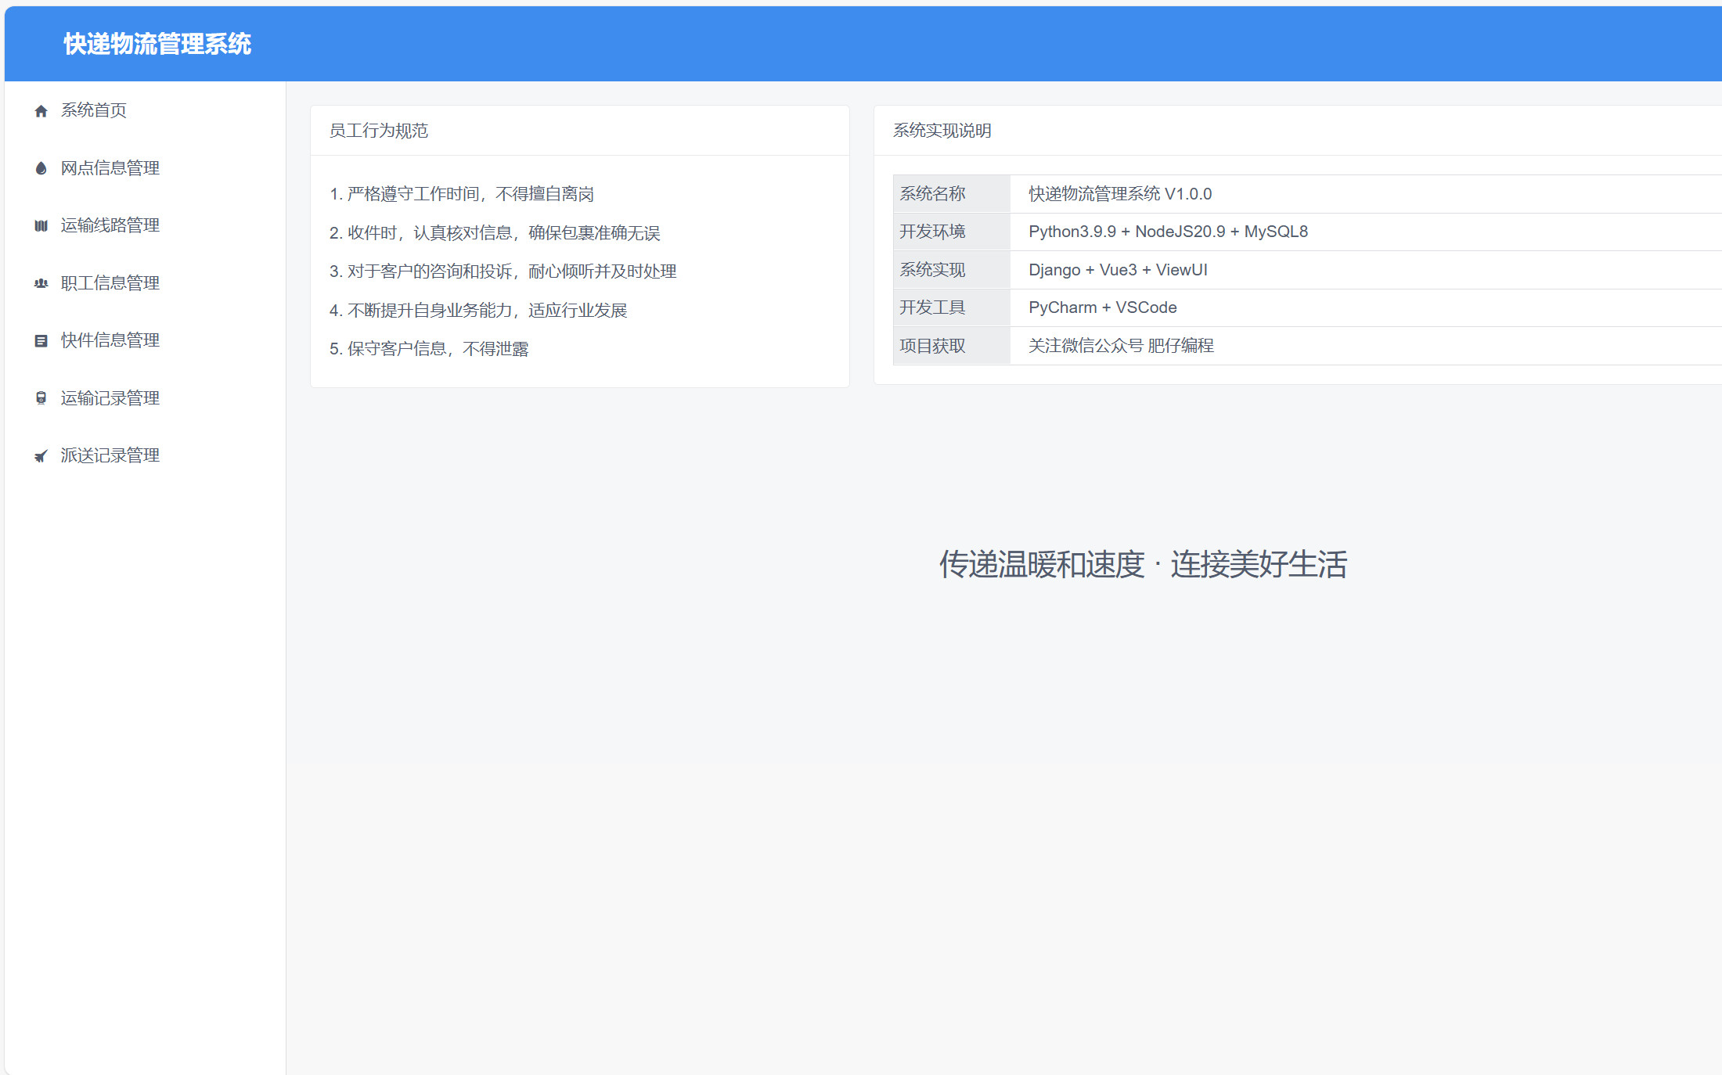
Task: Click the 开发环境 label cell
Action: pyautogui.click(x=952, y=232)
